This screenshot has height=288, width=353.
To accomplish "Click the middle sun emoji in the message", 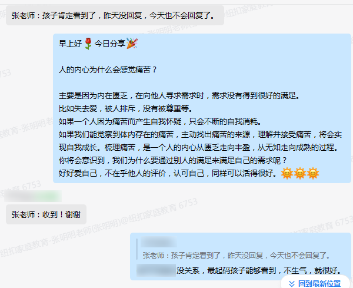I will (x=300, y=173).
